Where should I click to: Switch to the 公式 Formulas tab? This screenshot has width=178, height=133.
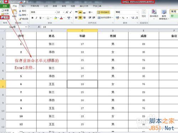(46, 6)
